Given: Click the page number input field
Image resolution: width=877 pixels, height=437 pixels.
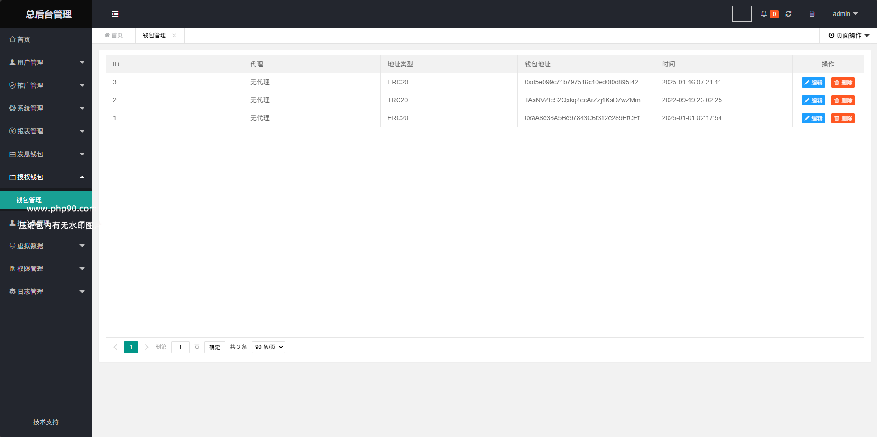Looking at the screenshot, I should [180, 347].
